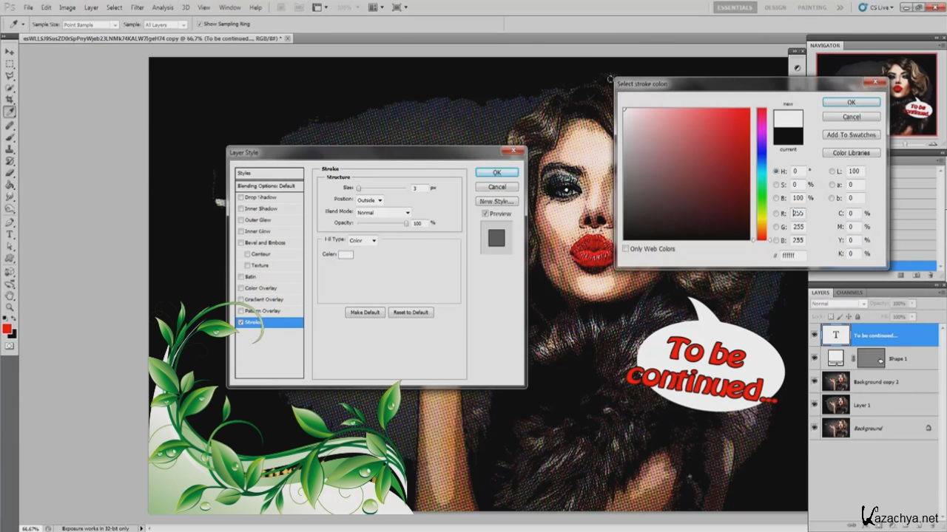Screen dimensions: 947x532
Task: Select the Crop tool
Action: pyautogui.click(x=10, y=100)
